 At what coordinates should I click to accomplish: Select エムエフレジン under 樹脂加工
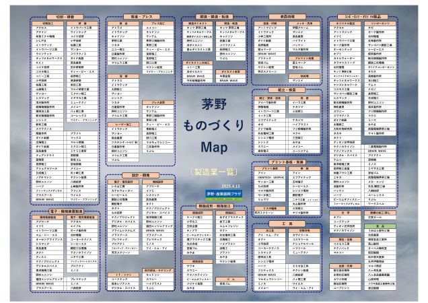click(231, 226)
